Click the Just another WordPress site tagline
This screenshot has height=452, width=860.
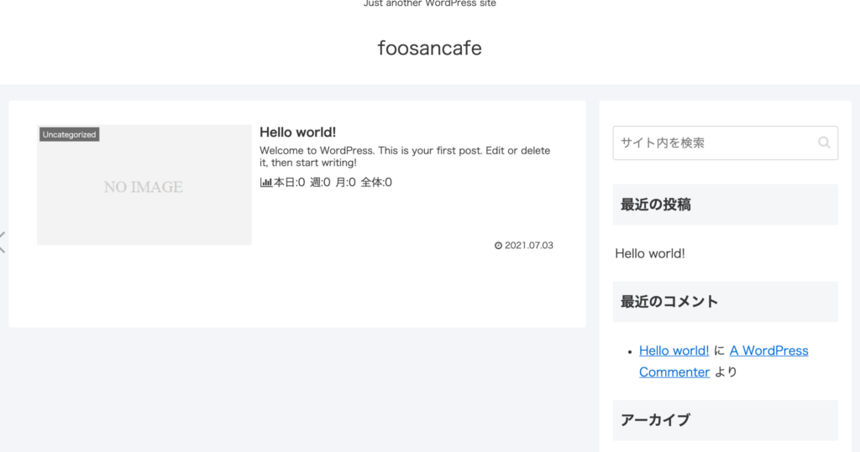(429, 3)
